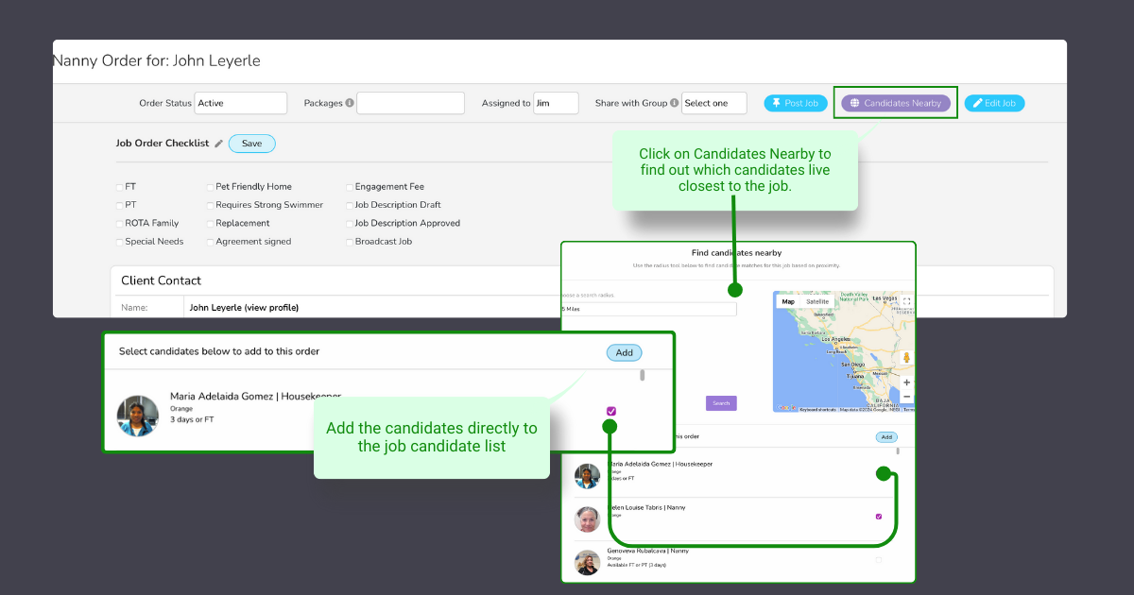
Task: Zoom in on the map with plus
Action: pyautogui.click(x=907, y=382)
